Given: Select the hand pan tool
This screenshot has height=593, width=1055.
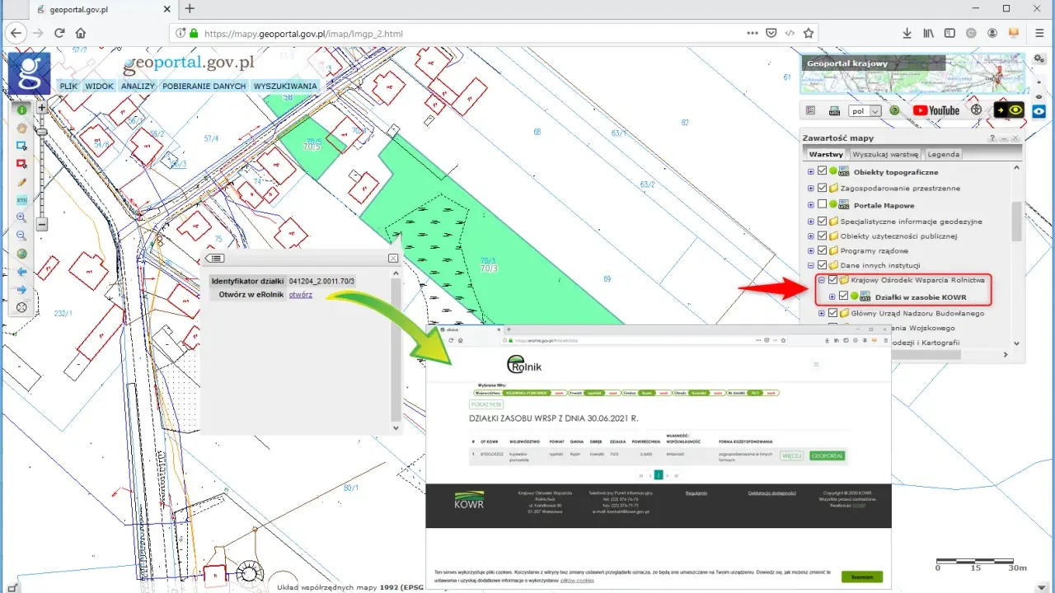Looking at the screenshot, I should coord(22,128).
